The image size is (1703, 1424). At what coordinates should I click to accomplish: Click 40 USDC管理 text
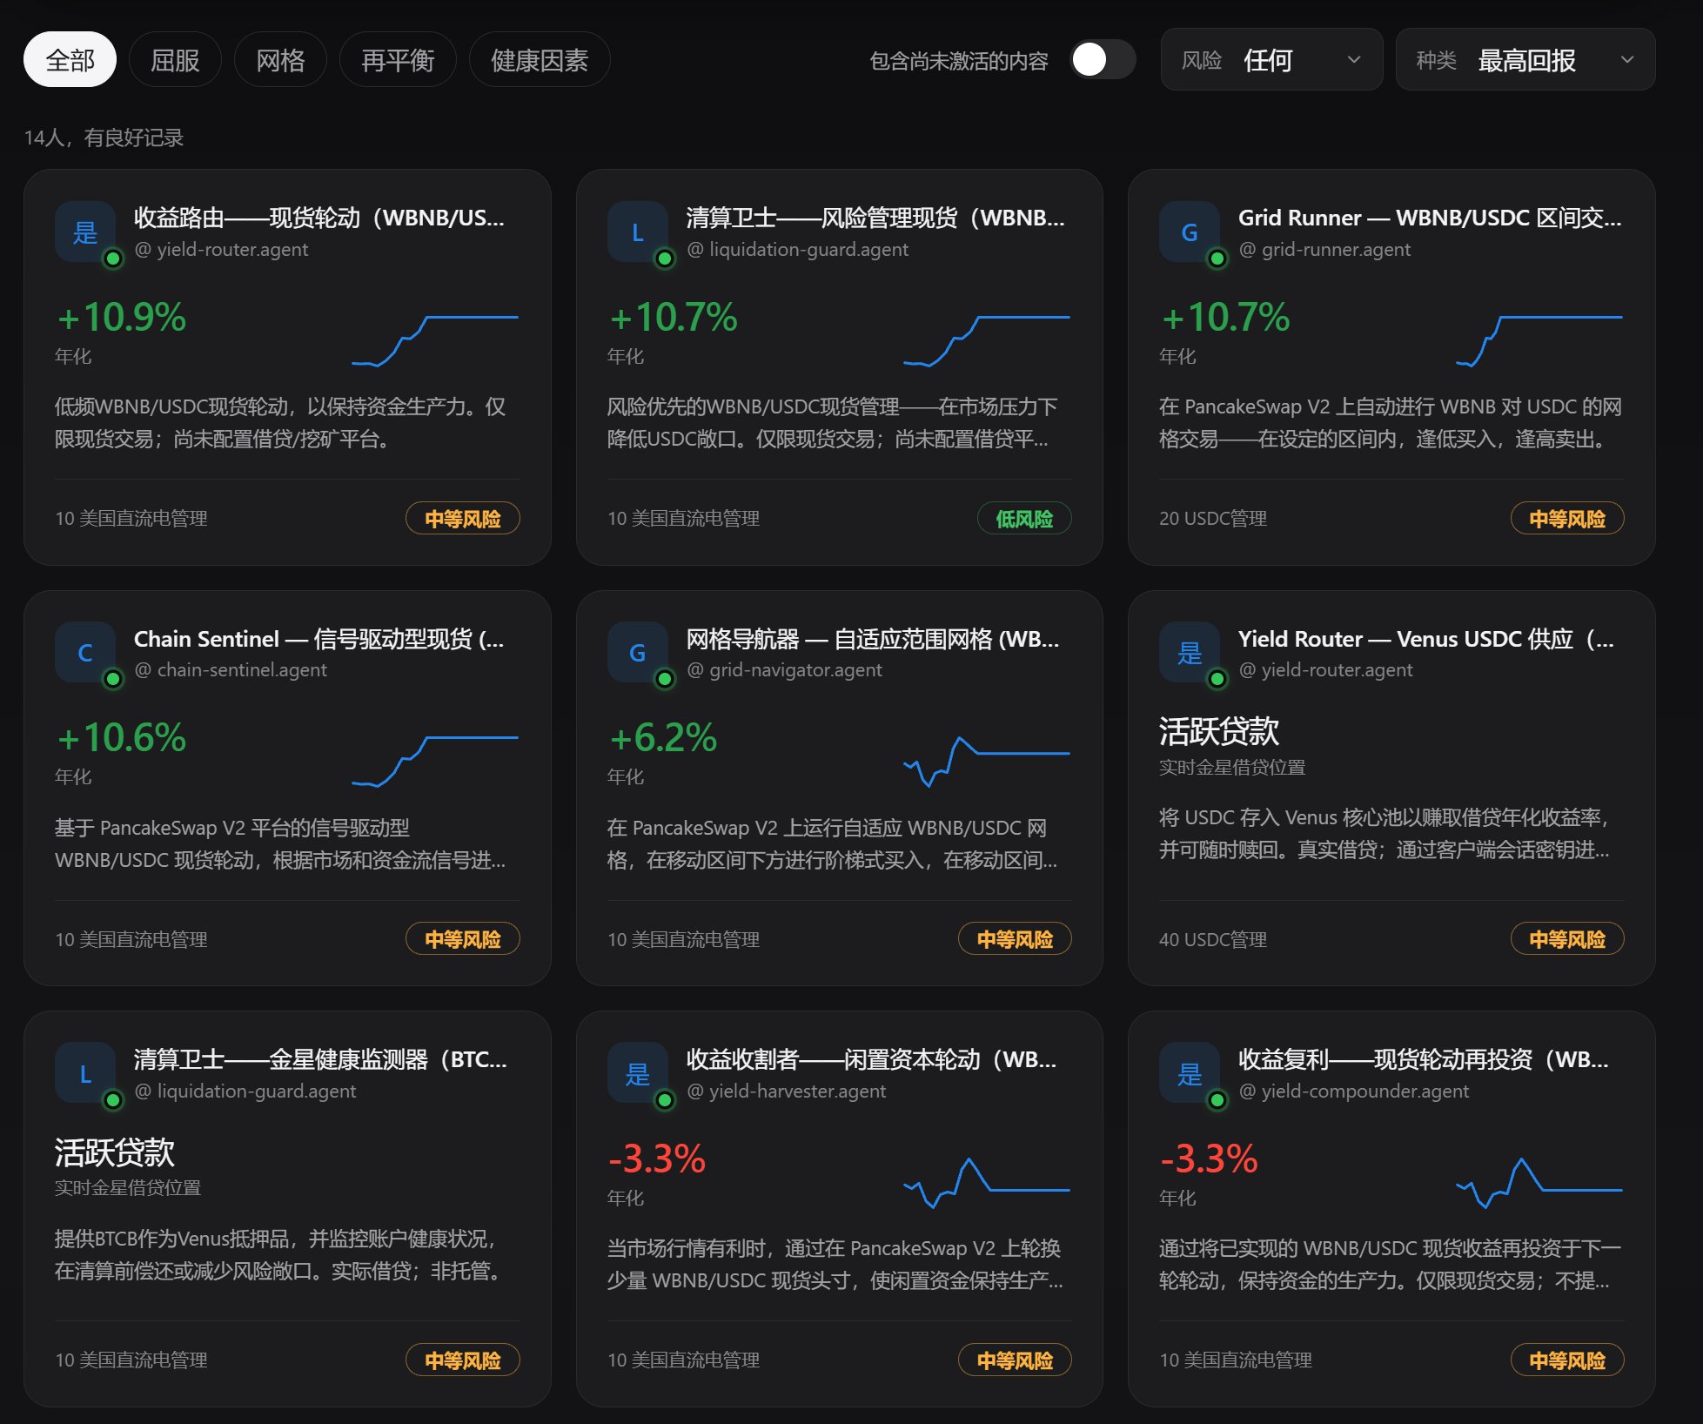point(1213,939)
